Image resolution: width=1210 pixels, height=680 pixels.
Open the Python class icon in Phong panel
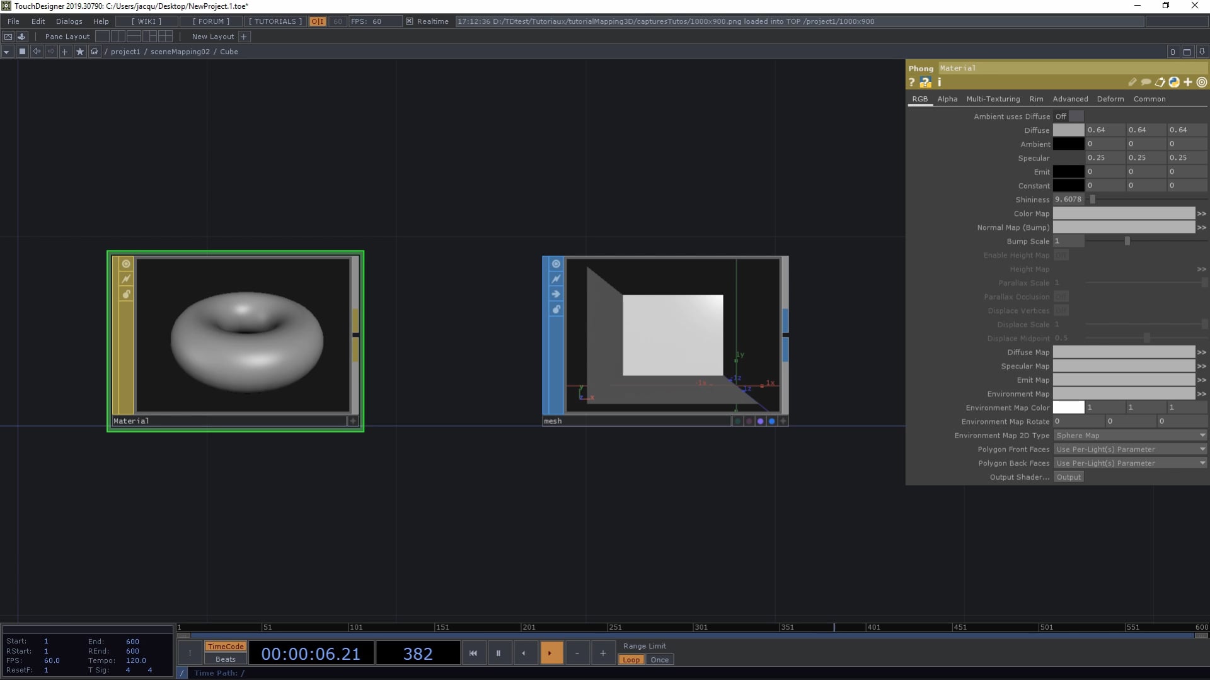coord(1173,82)
